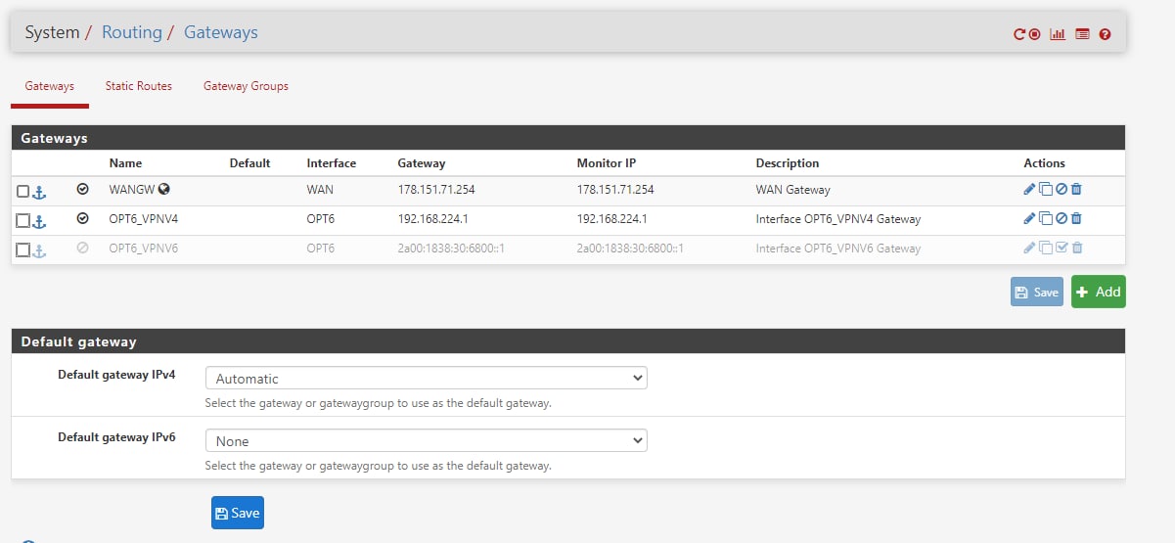This screenshot has width=1175, height=543.
Task: Delete the OPT6_VPNV6 gateway
Action: [1076, 249]
